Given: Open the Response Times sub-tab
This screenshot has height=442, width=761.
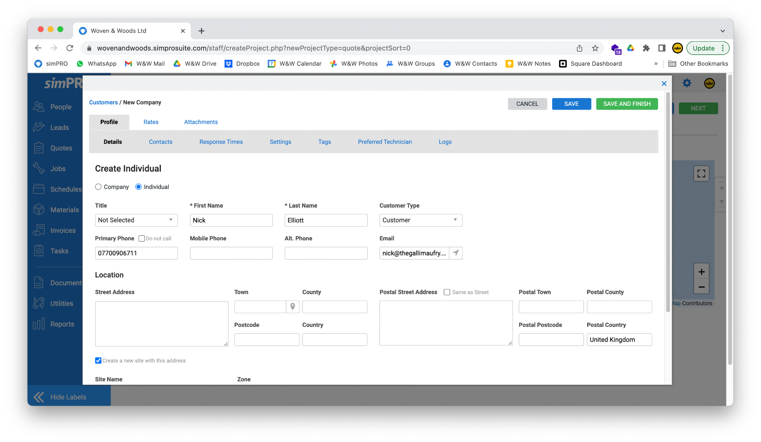Looking at the screenshot, I should pyautogui.click(x=221, y=142).
